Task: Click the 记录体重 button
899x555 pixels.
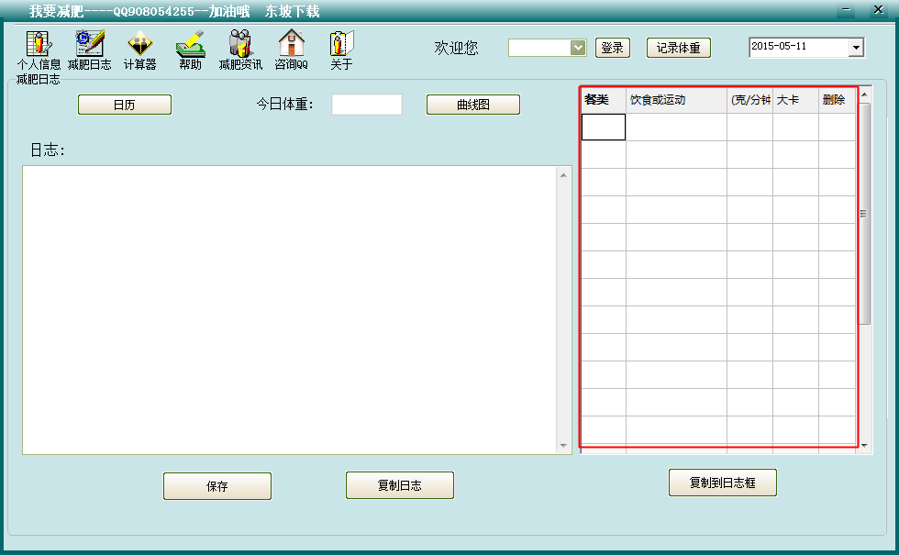Action: point(678,48)
